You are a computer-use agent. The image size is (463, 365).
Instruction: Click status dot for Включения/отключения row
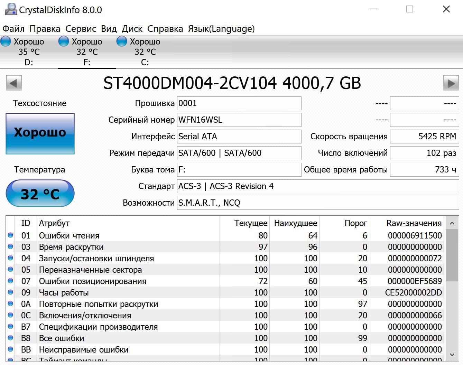click(x=10, y=315)
